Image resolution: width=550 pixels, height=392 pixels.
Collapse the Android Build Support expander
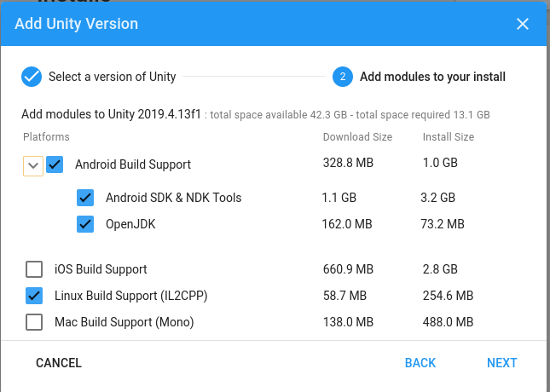[x=33, y=164]
